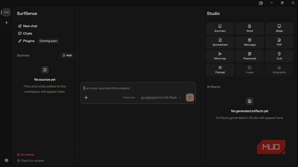Click the empty sources placeholder icon
298x167 pixels.
[x=45, y=70]
